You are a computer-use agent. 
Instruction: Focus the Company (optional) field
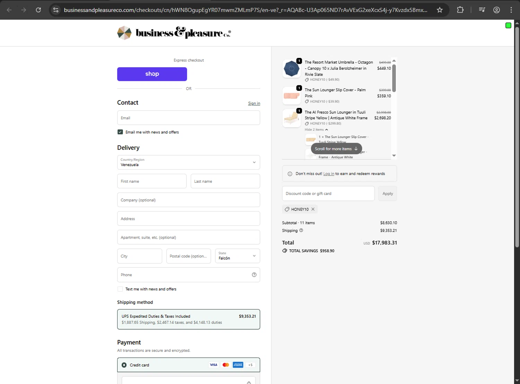point(189,200)
